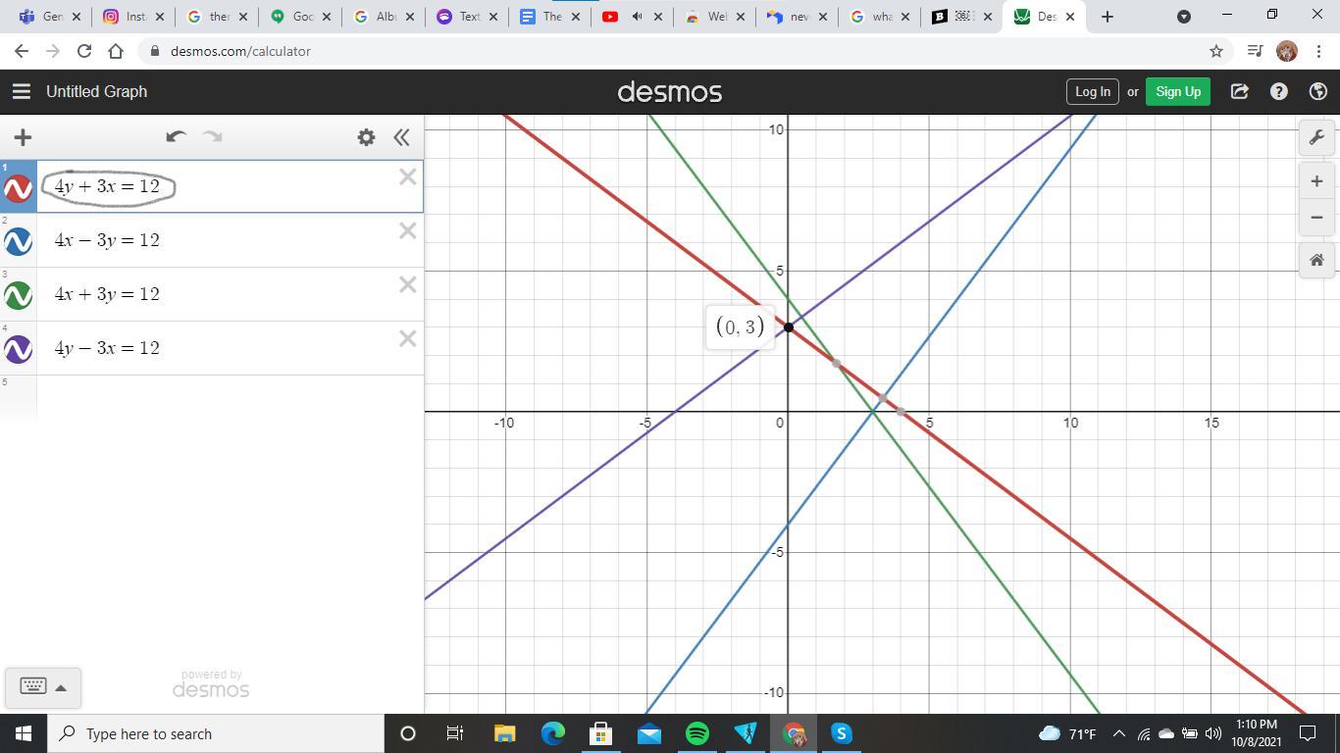
Task: Open a new browser tab
Action: coord(1108,17)
